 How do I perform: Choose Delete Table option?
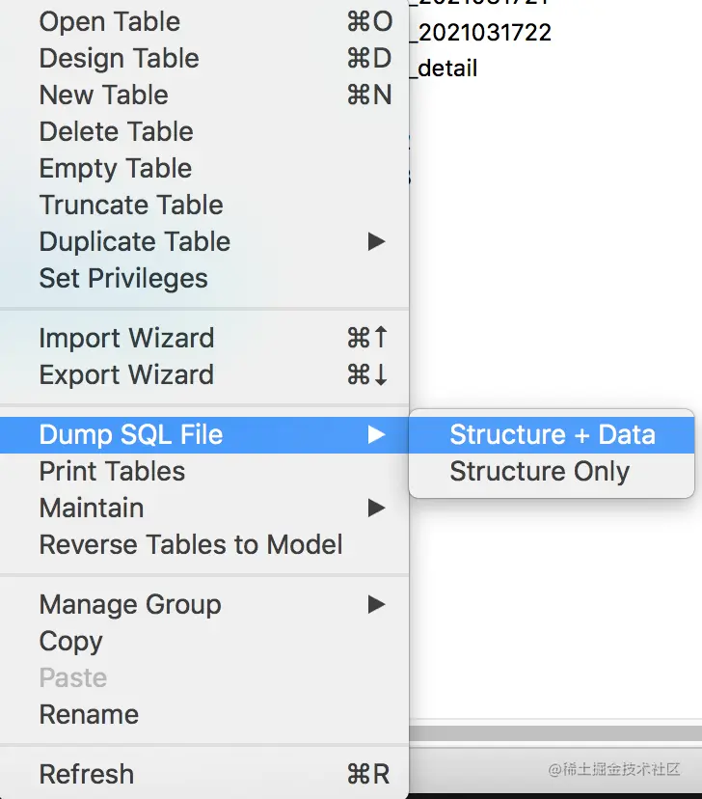[116, 132]
